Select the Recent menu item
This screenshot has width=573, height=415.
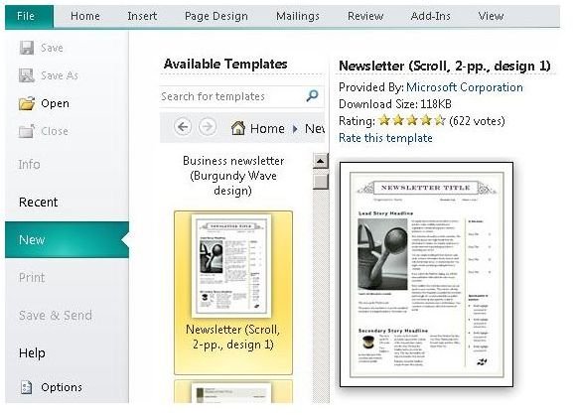tap(38, 202)
